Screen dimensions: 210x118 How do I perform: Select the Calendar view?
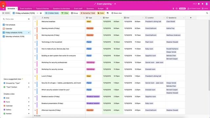(16, 29)
